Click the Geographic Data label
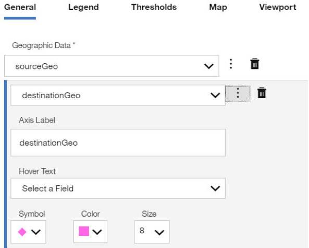This screenshot has width=309, height=248. tap(44, 45)
